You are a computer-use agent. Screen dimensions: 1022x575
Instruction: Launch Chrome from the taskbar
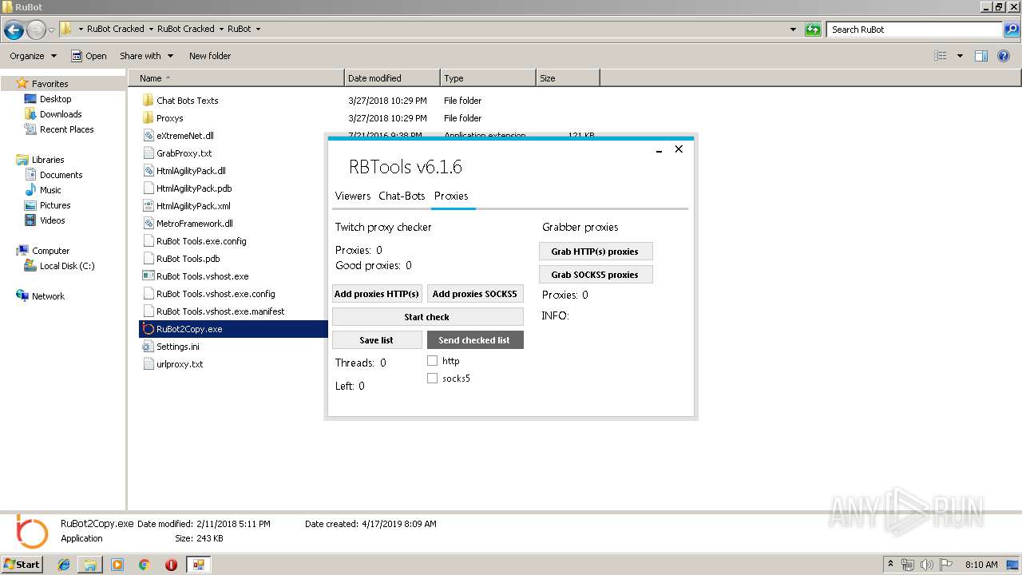tap(144, 565)
